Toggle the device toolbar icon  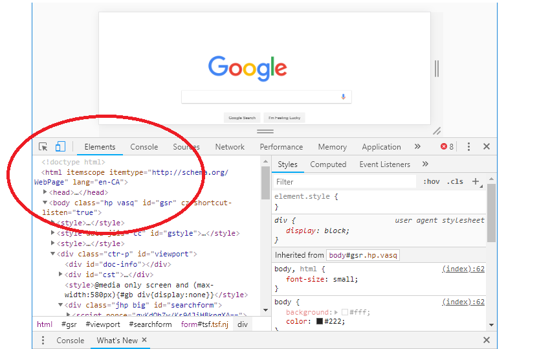pyautogui.click(x=60, y=147)
